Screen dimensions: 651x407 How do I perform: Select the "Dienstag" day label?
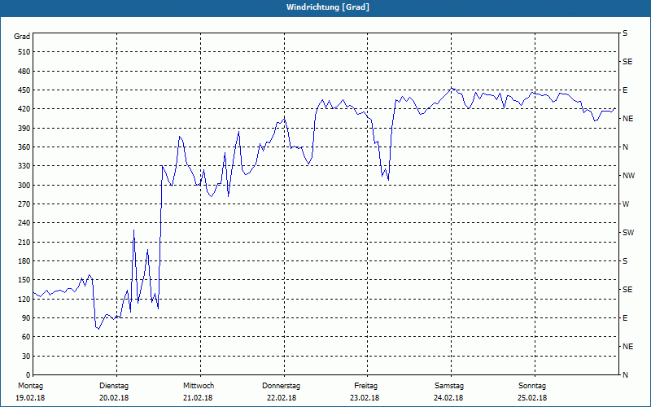[114, 386]
